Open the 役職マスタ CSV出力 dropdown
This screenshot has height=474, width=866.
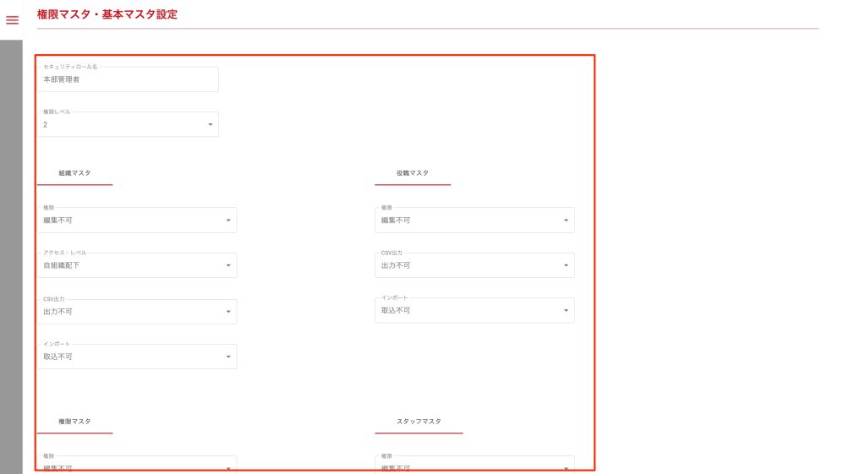474,265
